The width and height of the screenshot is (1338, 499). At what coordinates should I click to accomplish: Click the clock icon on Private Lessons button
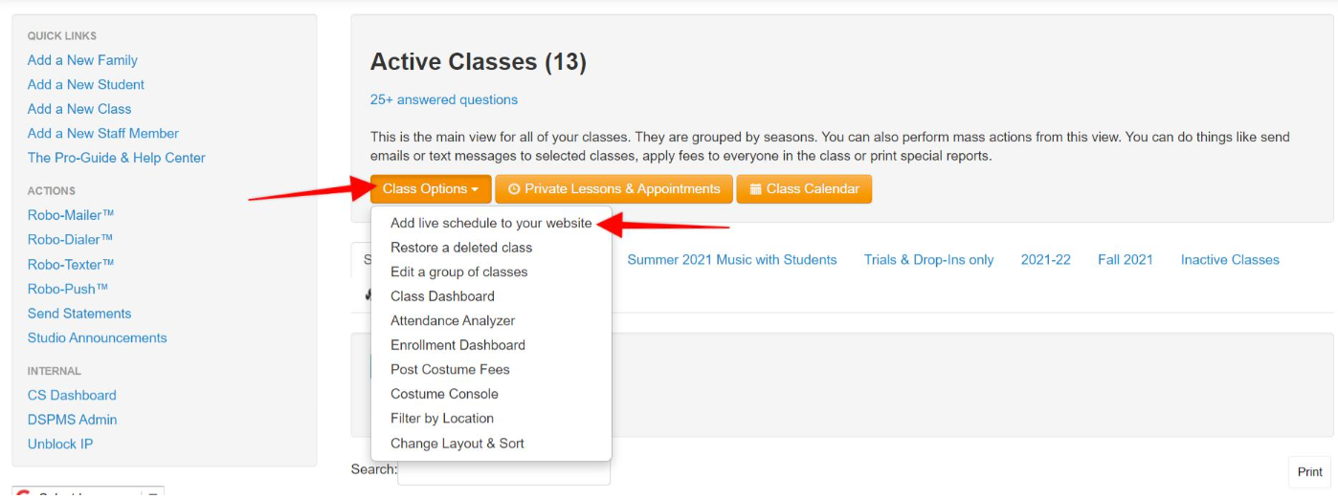pyautogui.click(x=514, y=189)
